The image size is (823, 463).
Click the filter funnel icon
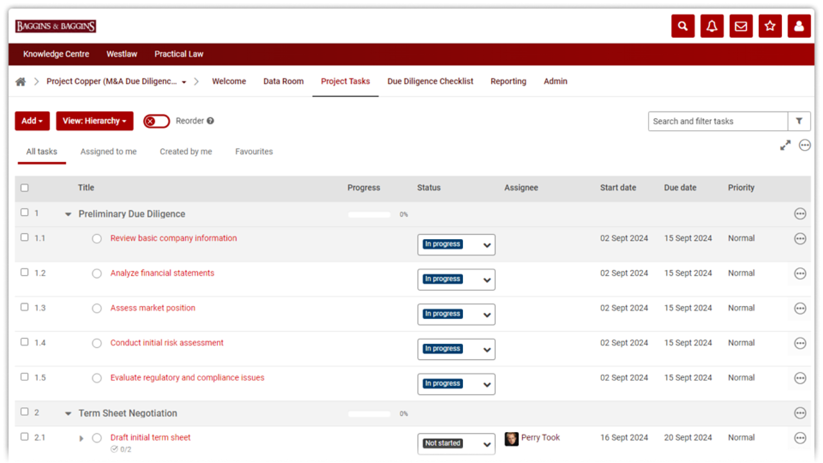[799, 121]
